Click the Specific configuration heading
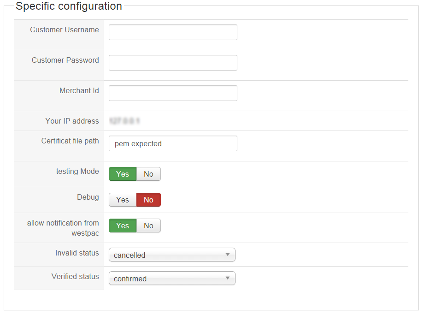The image size is (424, 315). point(69,6)
